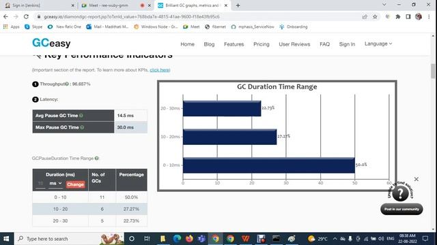Select the 27.27% percentage cell
437x245 pixels.
(131, 209)
